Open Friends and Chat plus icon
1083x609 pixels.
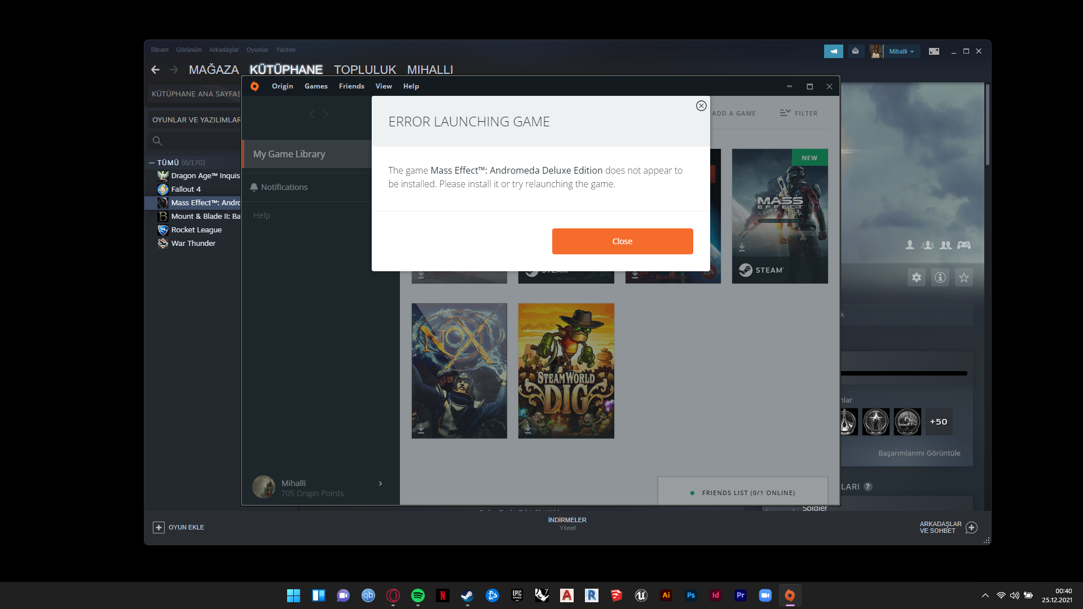point(971,527)
